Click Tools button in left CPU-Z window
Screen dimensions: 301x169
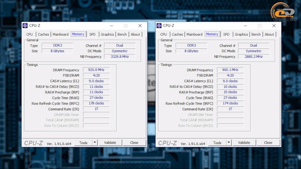tap(83, 143)
